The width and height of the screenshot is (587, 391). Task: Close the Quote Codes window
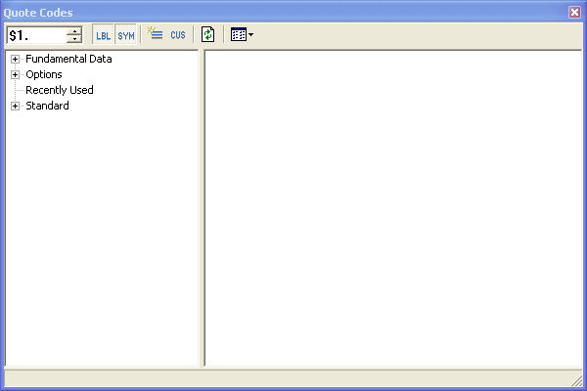pos(574,12)
